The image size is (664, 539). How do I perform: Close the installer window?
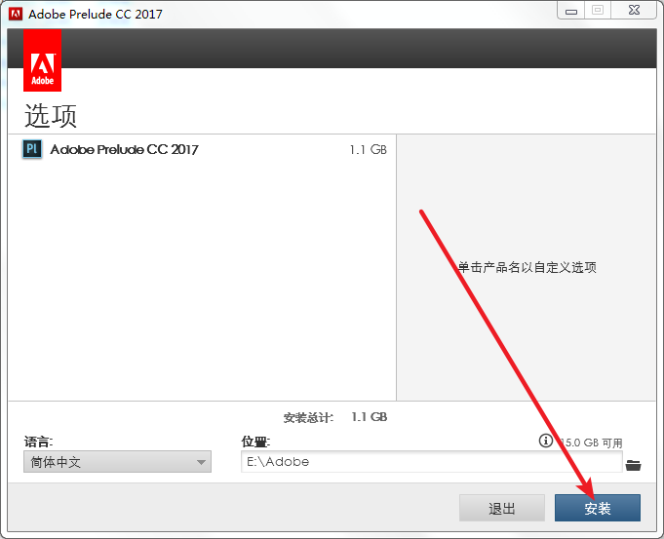click(x=634, y=10)
